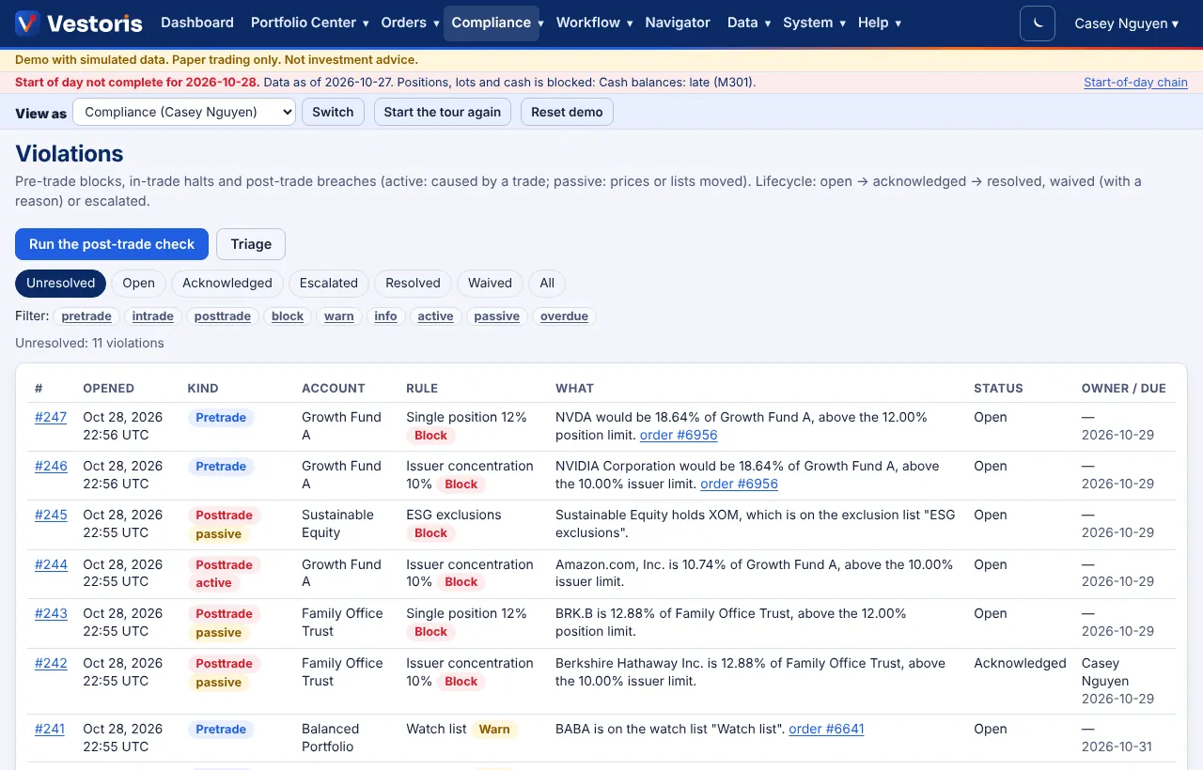Open order #6641 link
This screenshot has height=770, width=1203.
(x=826, y=729)
